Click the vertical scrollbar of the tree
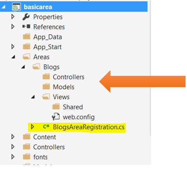Image resolution: width=187 pixels, height=170 pixels. 150,68
